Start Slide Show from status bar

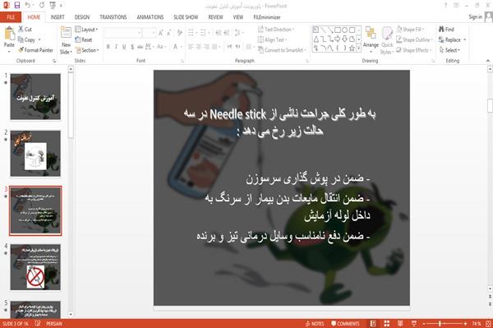(414, 324)
